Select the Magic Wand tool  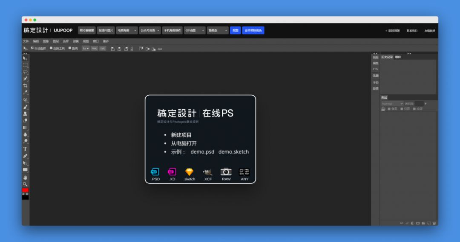click(x=25, y=79)
